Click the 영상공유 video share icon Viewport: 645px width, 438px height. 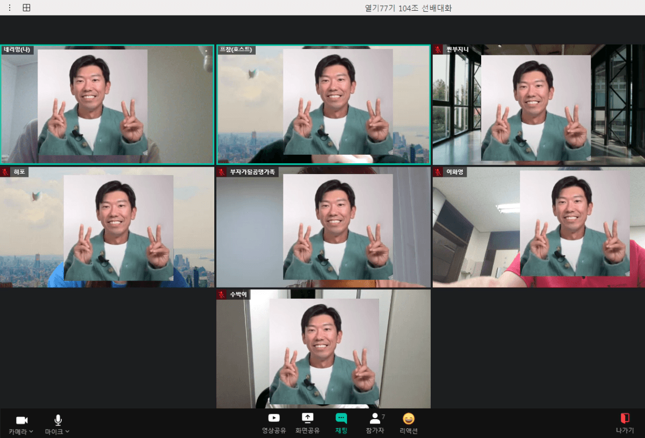click(274, 418)
